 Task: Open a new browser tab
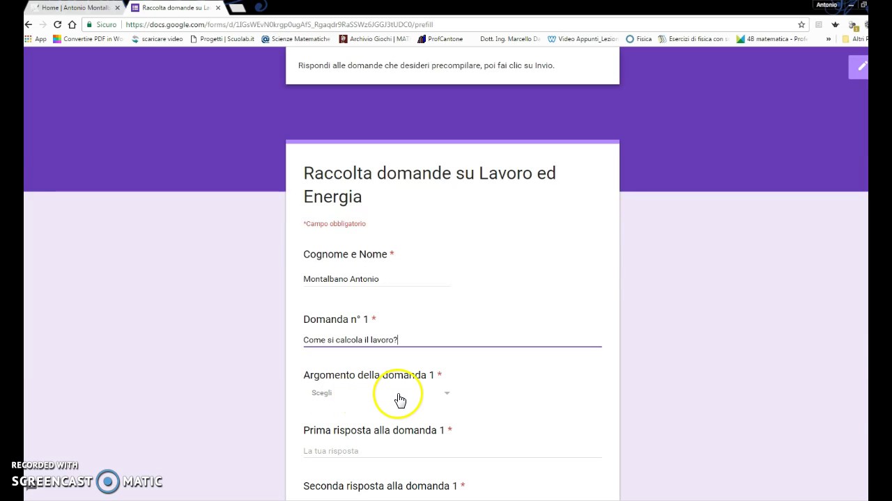(x=237, y=8)
